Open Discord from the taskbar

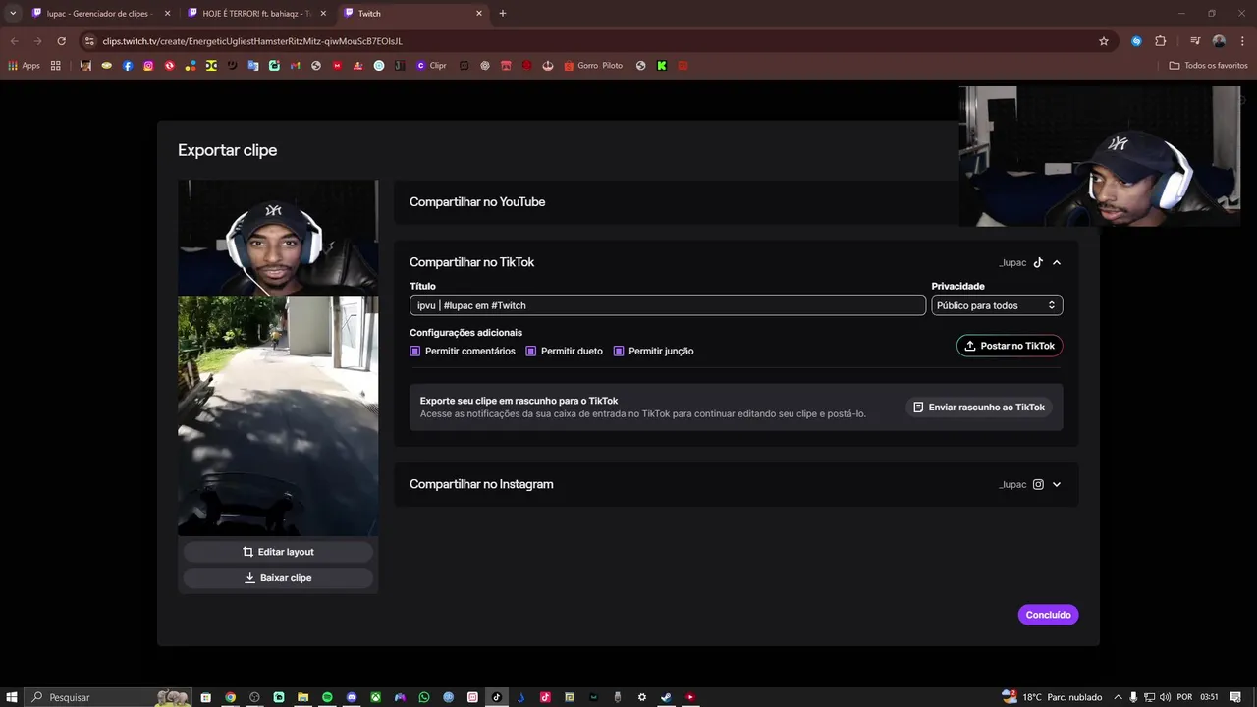[x=352, y=697]
